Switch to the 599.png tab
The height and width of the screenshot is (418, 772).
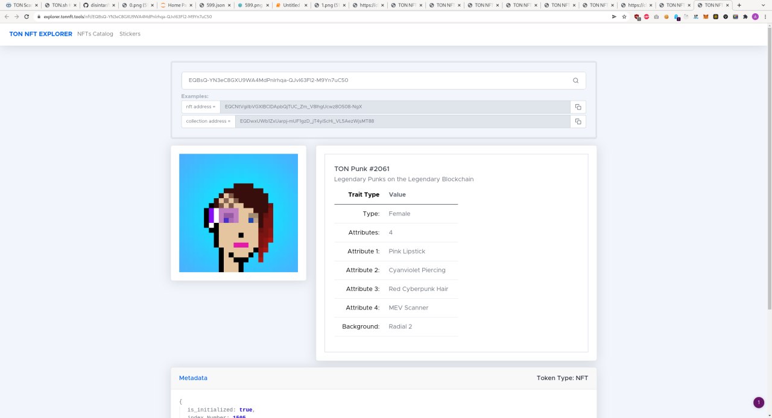point(253,5)
